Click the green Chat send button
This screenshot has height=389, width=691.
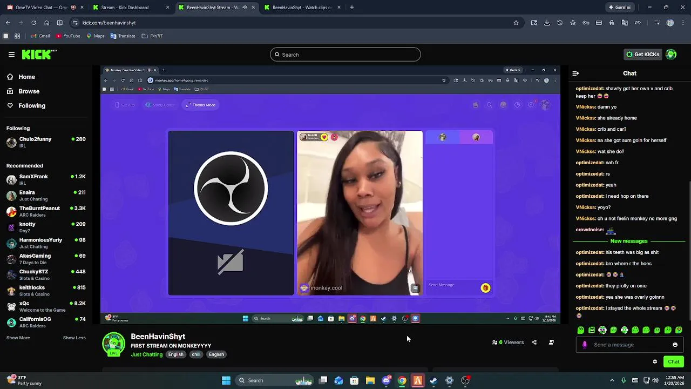(673, 361)
